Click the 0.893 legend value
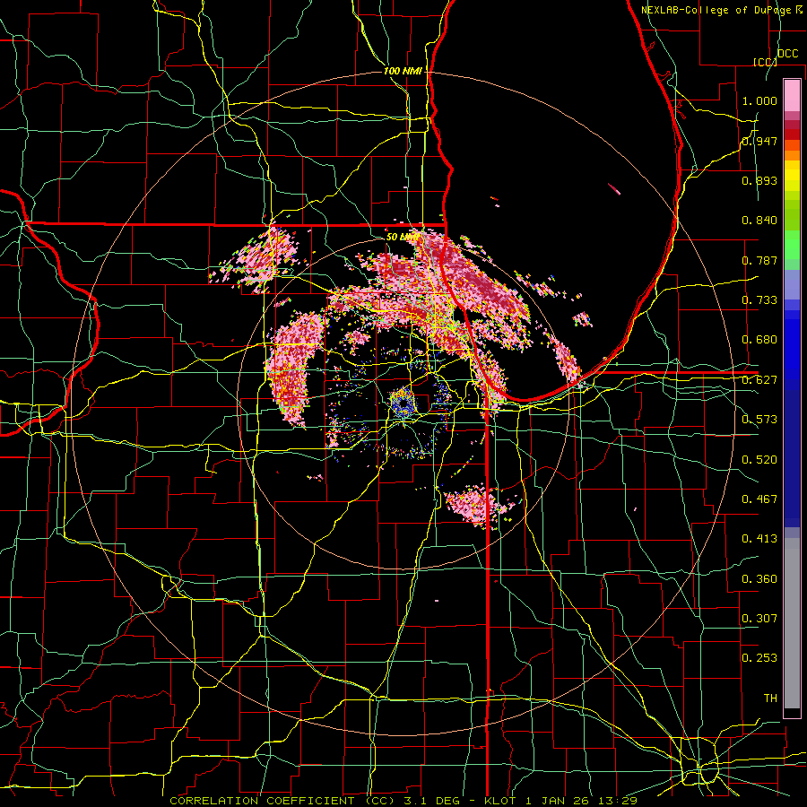 [x=759, y=180]
